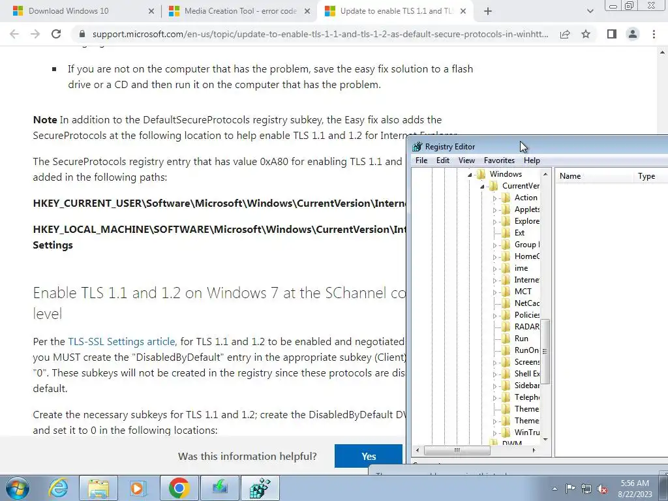This screenshot has height=501, width=668.
Task: Go back to the previous page in Chrome
Action: click(x=14, y=34)
